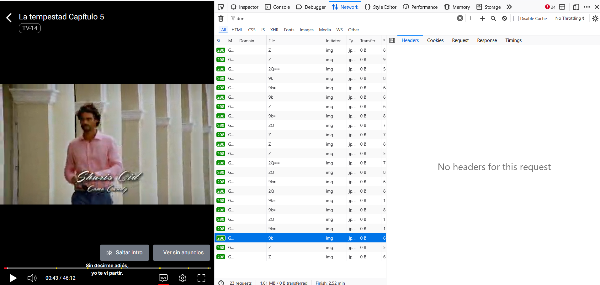Open the Memory tab
The height and width of the screenshot is (285, 600).
point(457,7)
